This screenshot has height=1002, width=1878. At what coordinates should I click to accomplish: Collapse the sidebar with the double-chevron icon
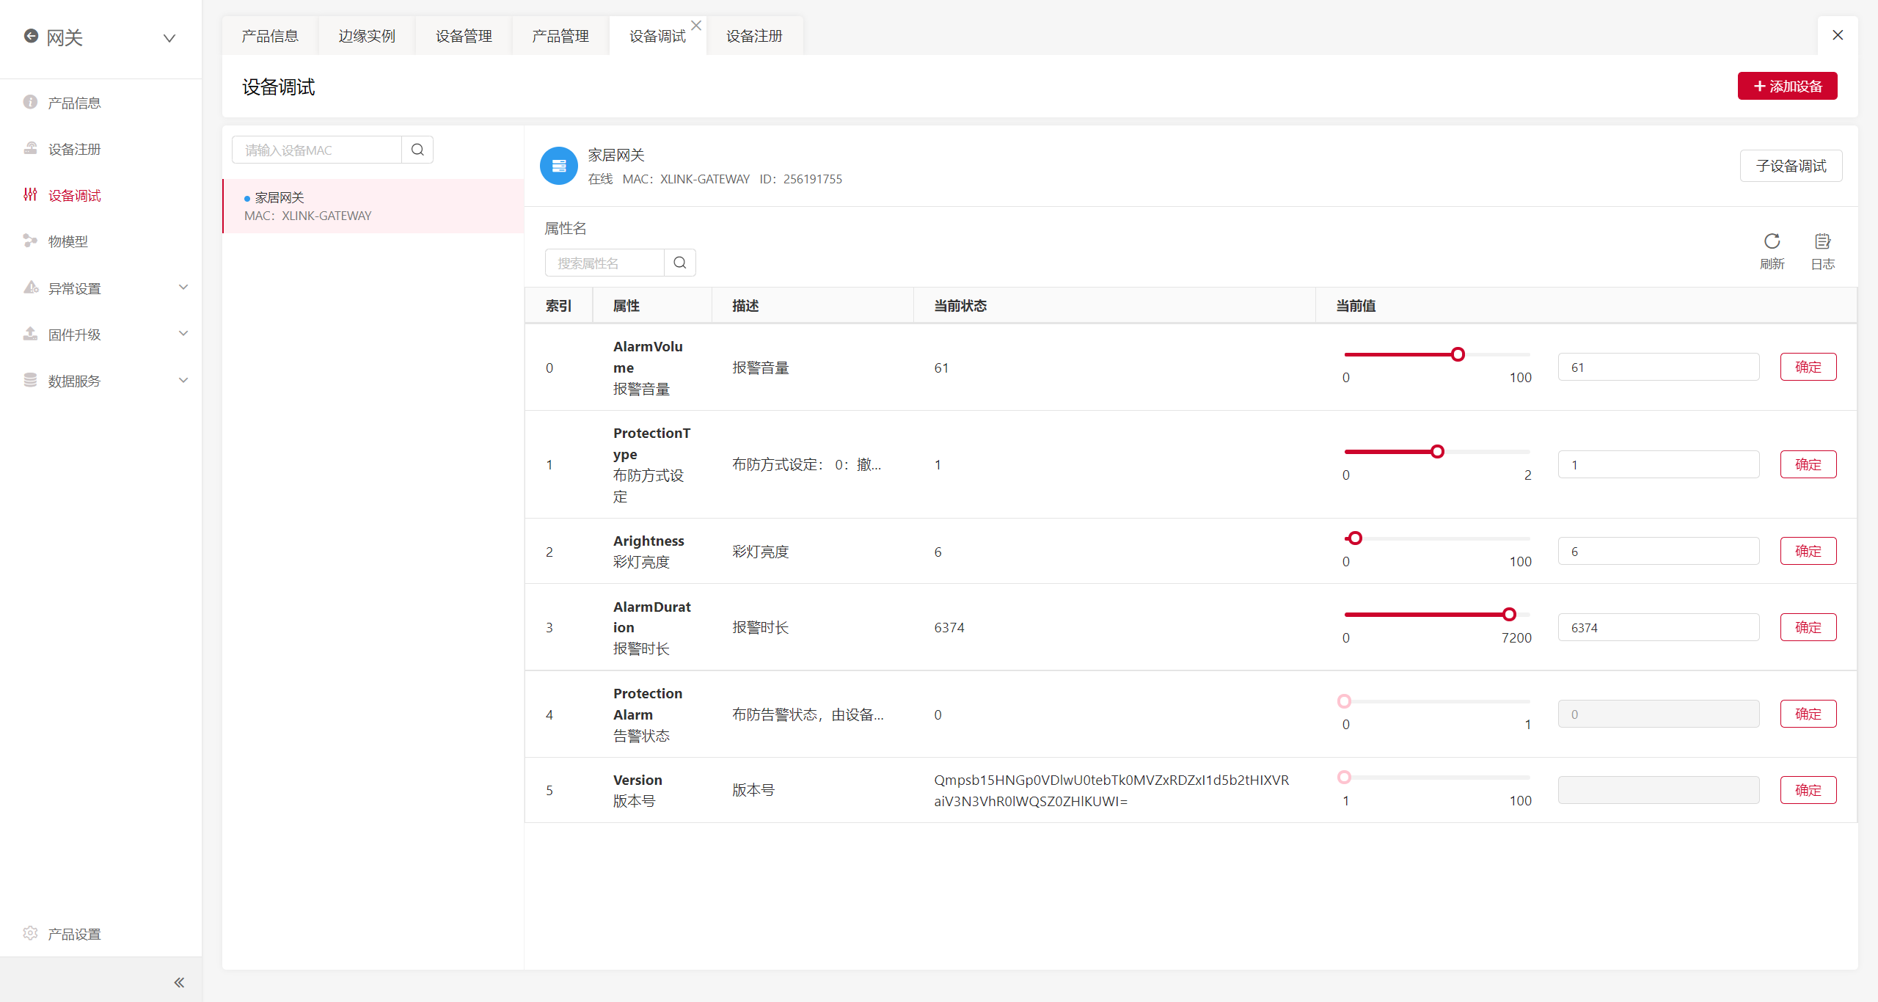coord(179,982)
